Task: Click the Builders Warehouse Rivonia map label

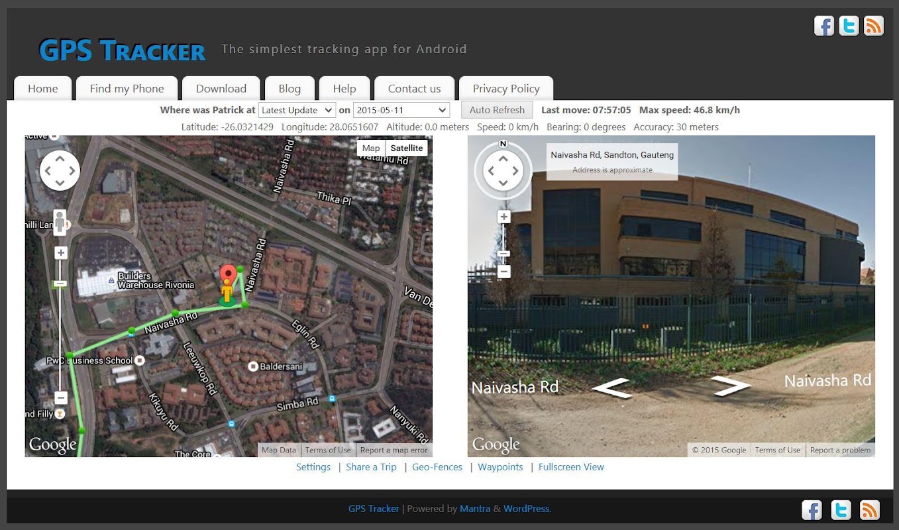Action: point(156,280)
